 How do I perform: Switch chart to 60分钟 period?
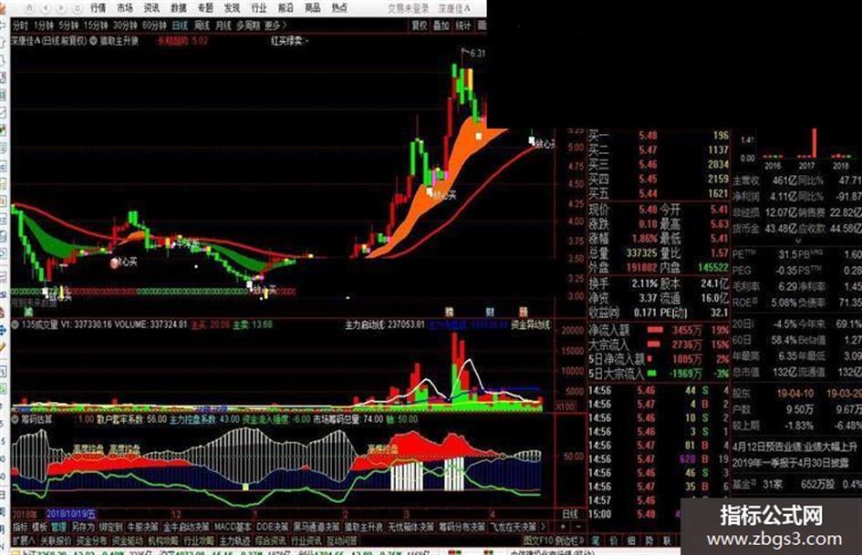pyautogui.click(x=154, y=26)
